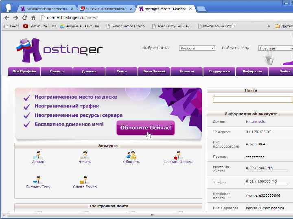Show hidden bookmarks via » chevron

[x=269, y=26]
